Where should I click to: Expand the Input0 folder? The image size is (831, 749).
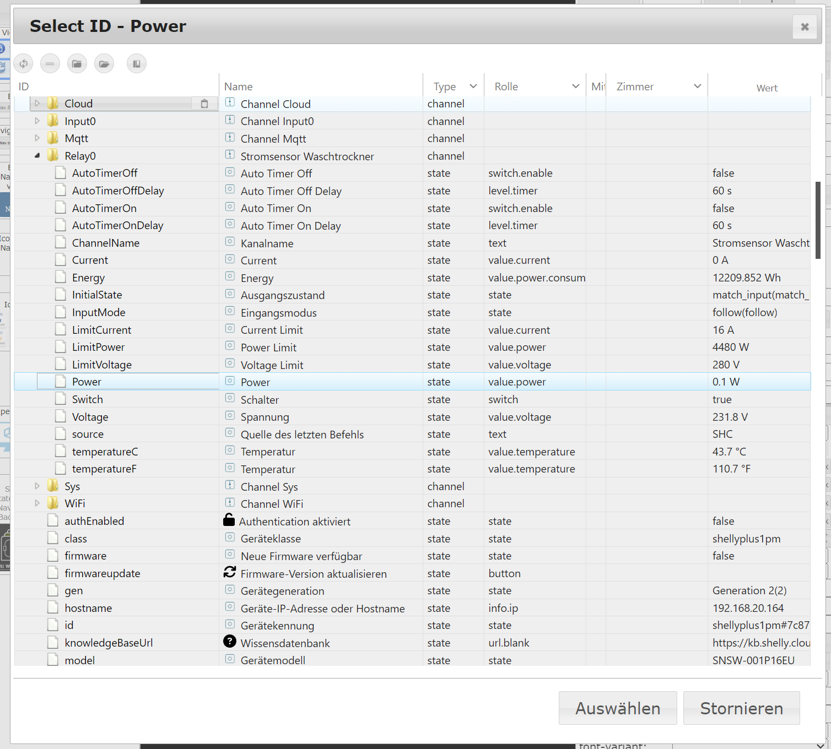coord(37,121)
